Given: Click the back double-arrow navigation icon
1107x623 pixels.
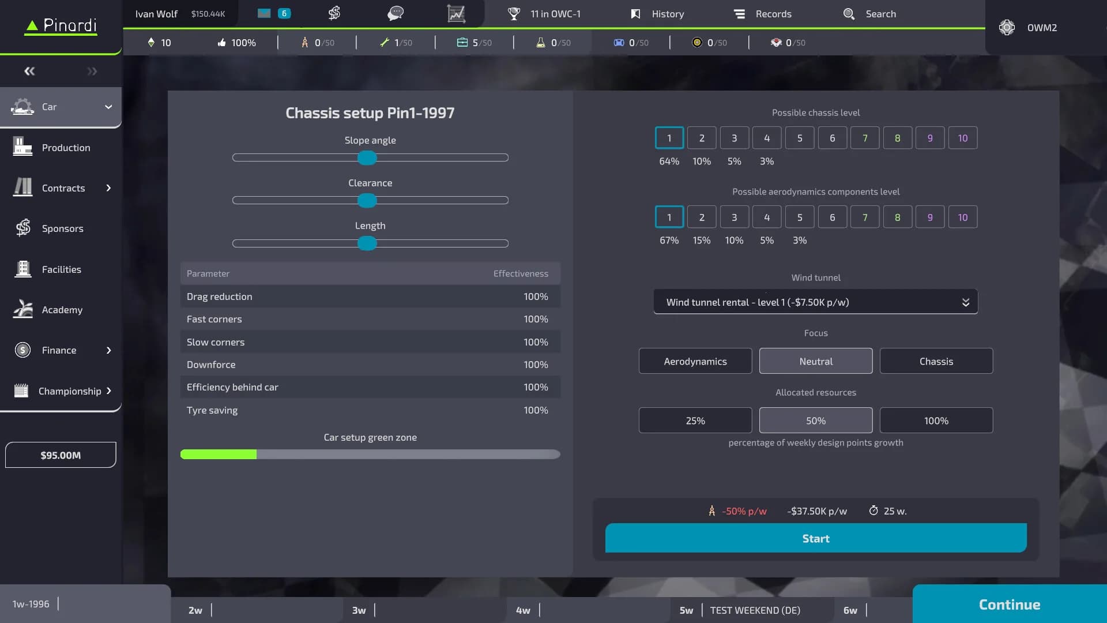Looking at the screenshot, I should pos(29,72).
